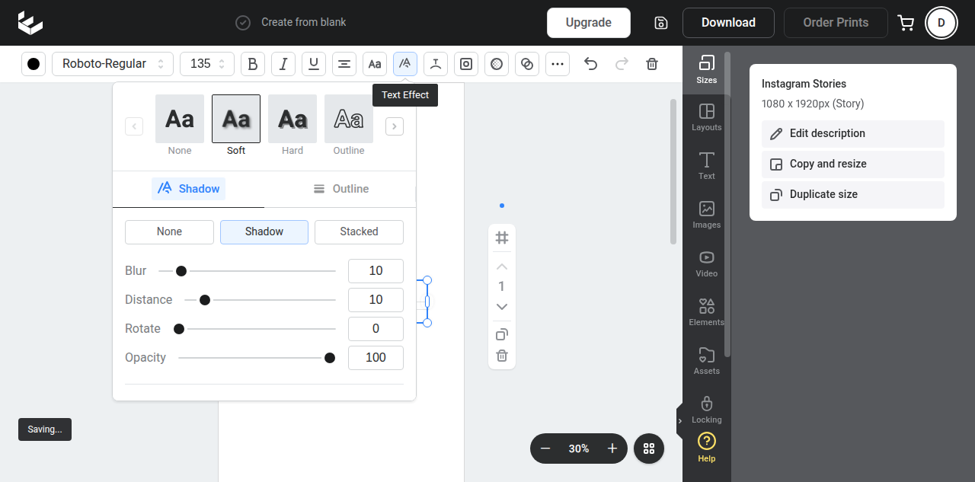Select the Soft text effect preset

236,125
